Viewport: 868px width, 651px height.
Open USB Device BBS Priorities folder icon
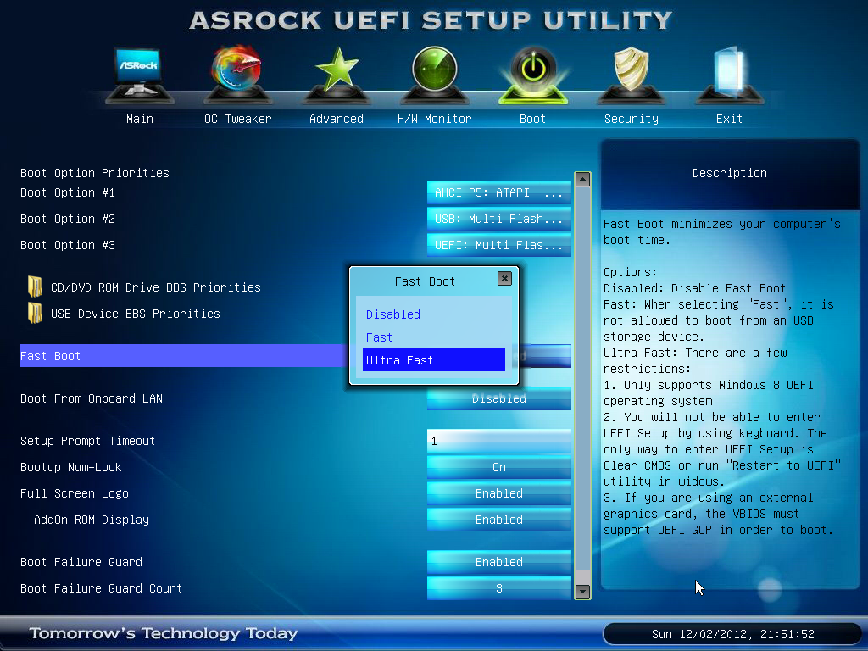pyautogui.click(x=35, y=313)
